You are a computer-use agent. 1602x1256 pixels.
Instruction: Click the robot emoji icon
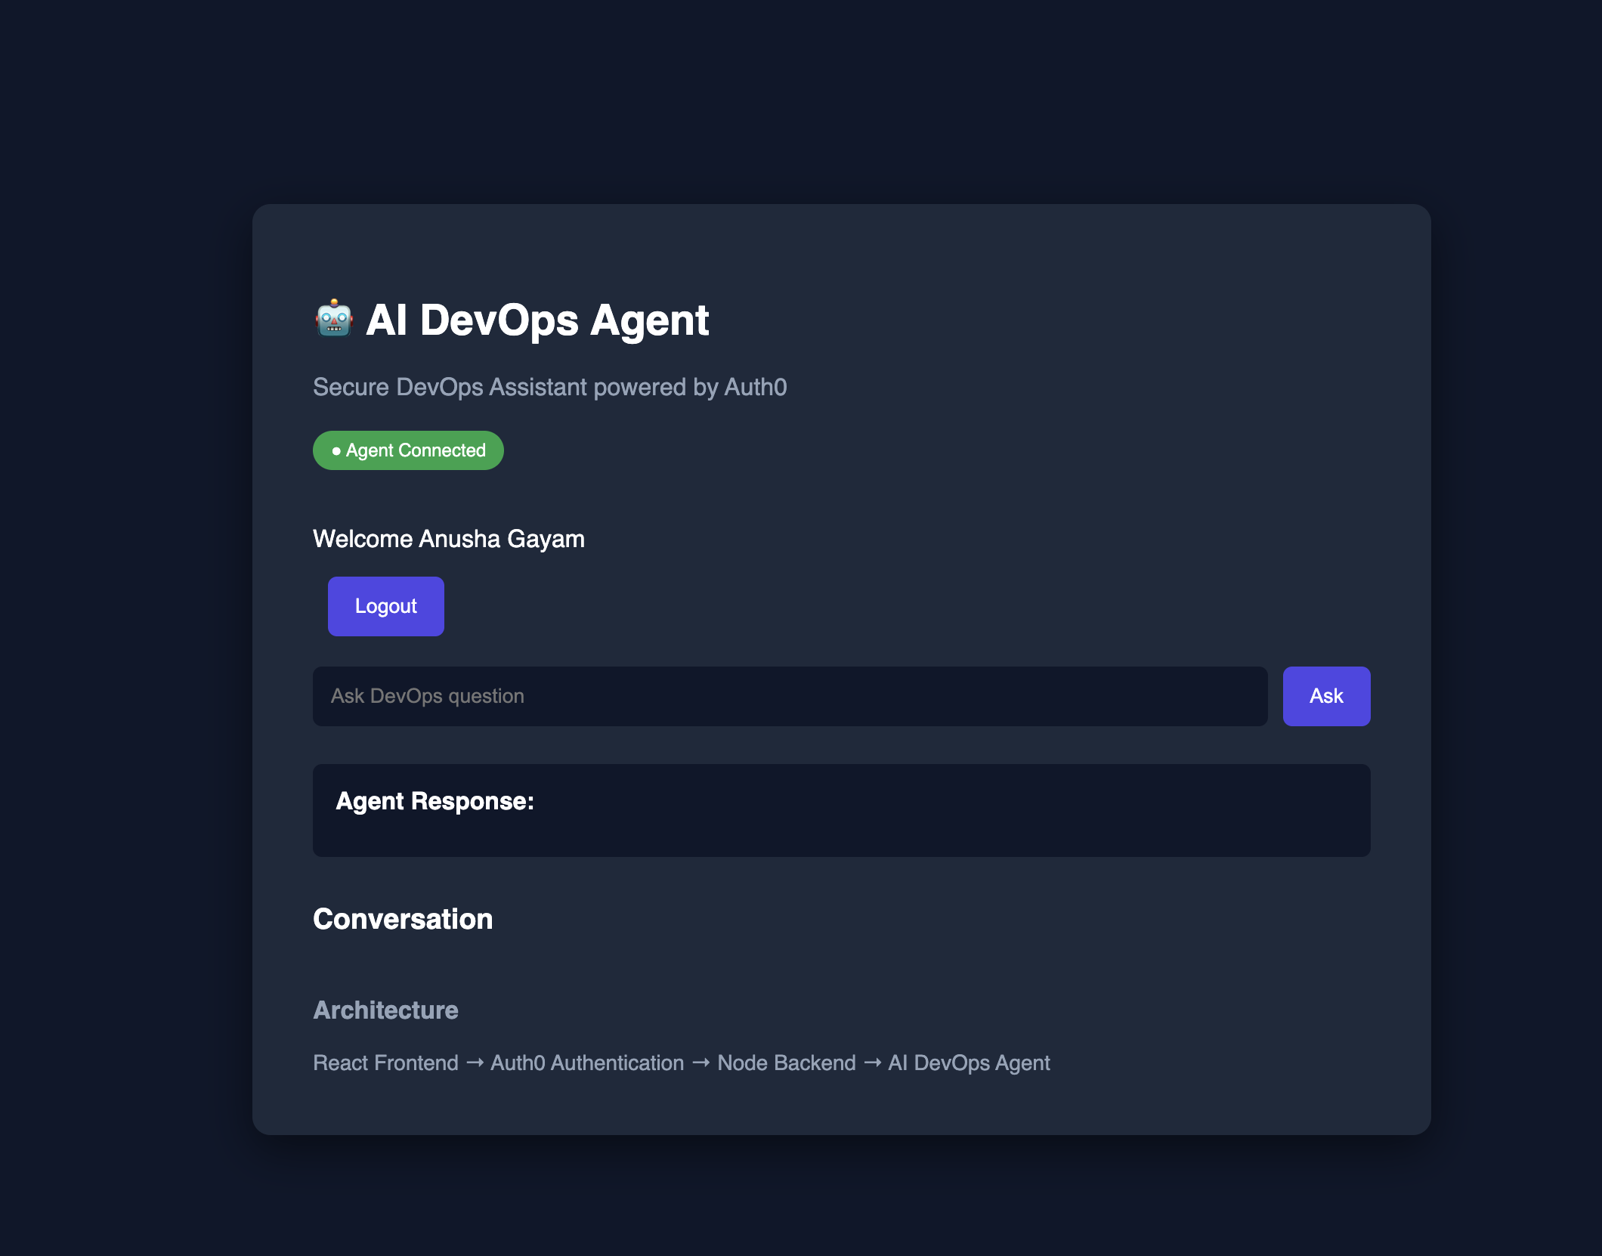(x=333, y=318)
